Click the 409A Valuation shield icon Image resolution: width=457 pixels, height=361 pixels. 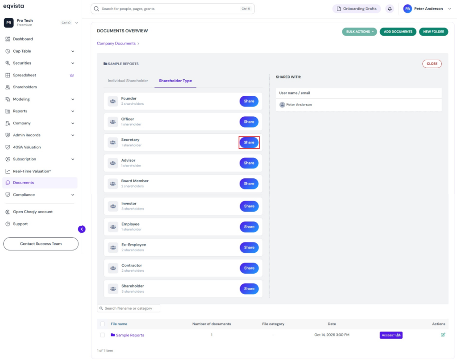[8, 148]
